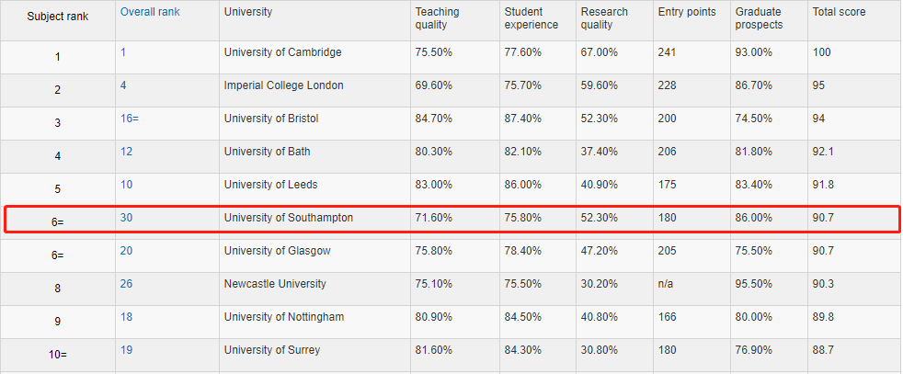
Task: Select the Graduate prospects column header
Action: click(759, 18)
